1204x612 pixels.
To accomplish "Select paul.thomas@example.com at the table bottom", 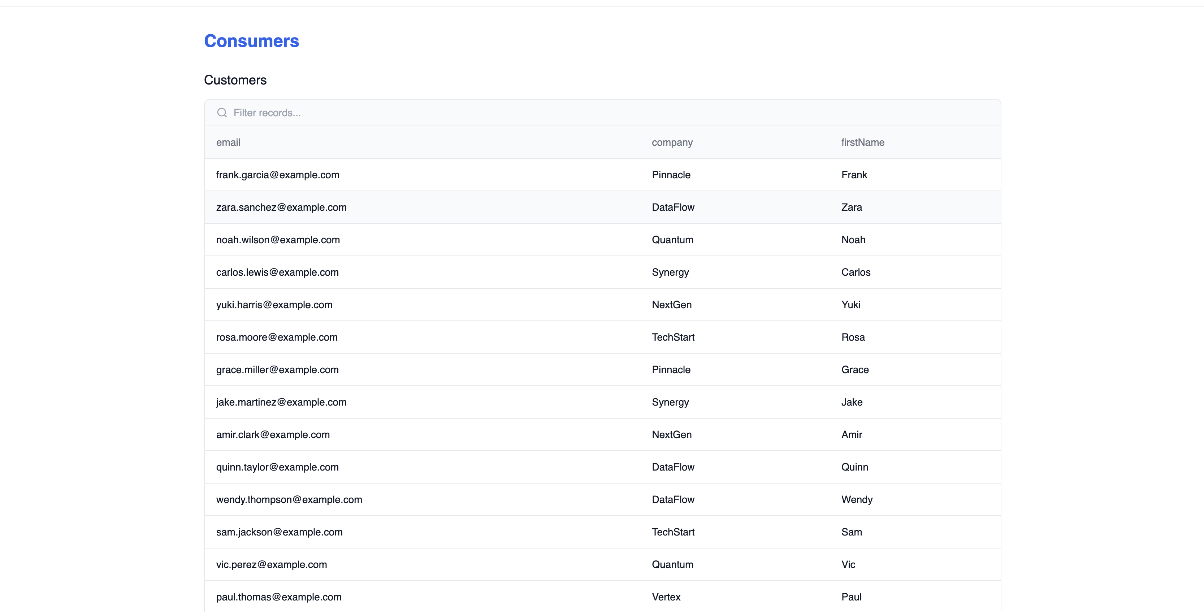I will point(278,596).
